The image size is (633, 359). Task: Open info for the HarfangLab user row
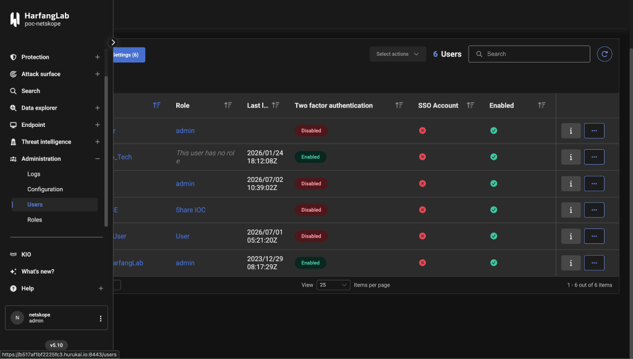coord(571,263)
